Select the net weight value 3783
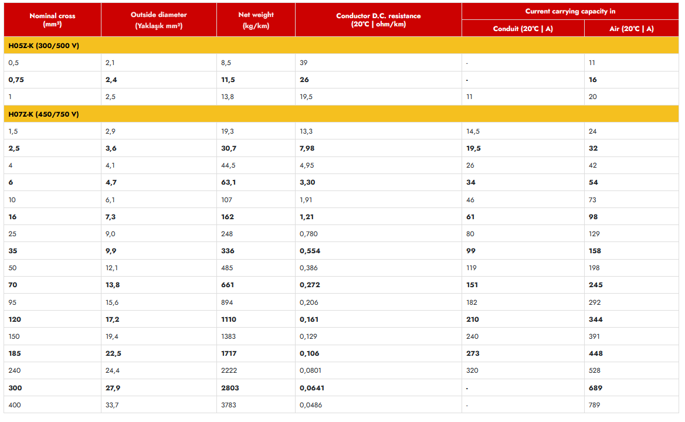 click(230, 405)
